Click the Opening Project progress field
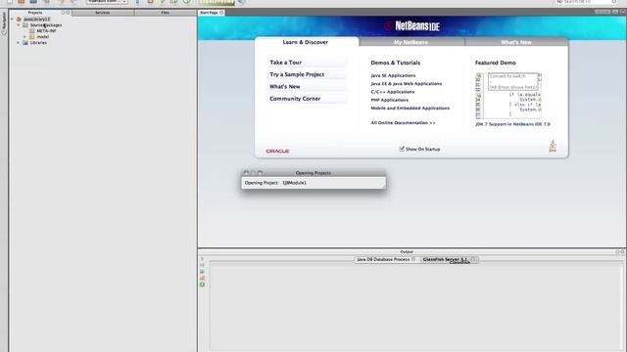This screenshot has height=352, width=627. pos(313,183)
